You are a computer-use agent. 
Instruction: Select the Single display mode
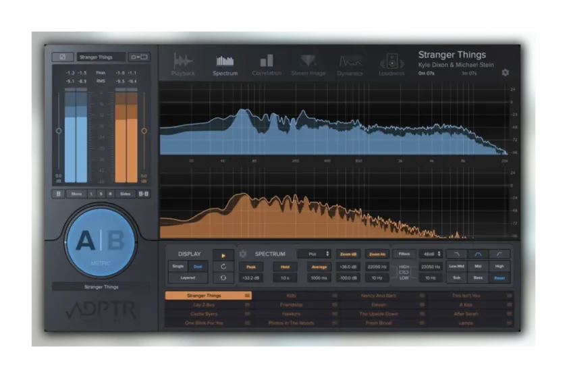coord(178,266)
